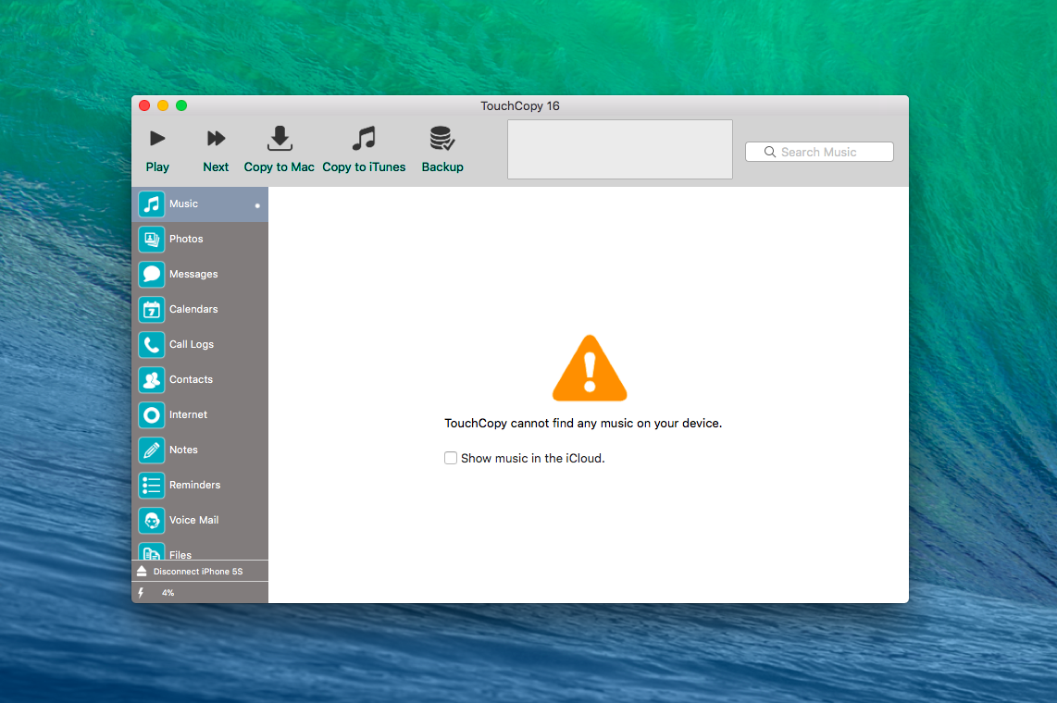The image size is (1057, 703).
Task: Select the Music sidebar icon
Action: tap(152, 204)
